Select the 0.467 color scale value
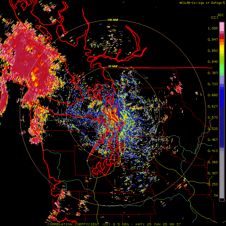The image size is (226, 226). click(x=213, y=140)
